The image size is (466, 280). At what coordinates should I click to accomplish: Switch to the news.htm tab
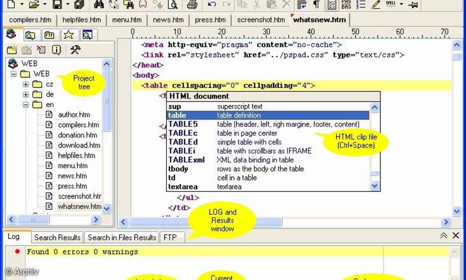click(x=167, y=20)
